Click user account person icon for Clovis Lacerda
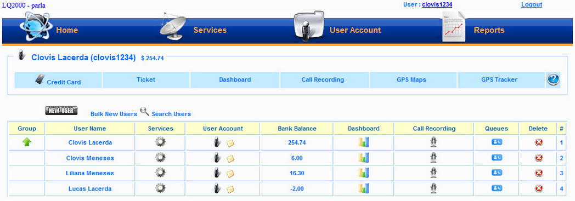Viewport: 575px width, 201px height. pos(217,142)
